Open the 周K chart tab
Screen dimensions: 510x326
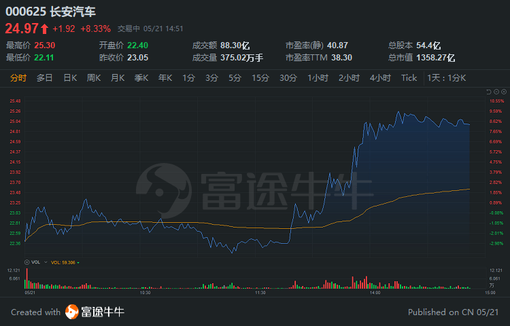[94, 78]
